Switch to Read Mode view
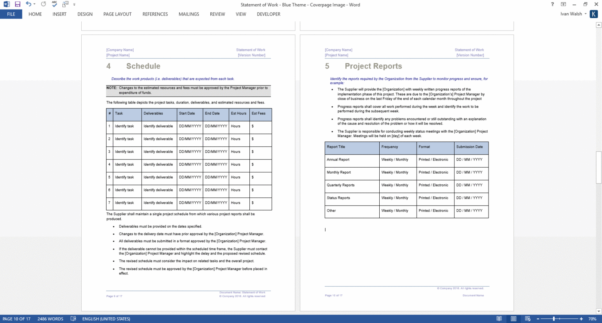This screenshot has height=323, width=602. [x=499, y=319]
